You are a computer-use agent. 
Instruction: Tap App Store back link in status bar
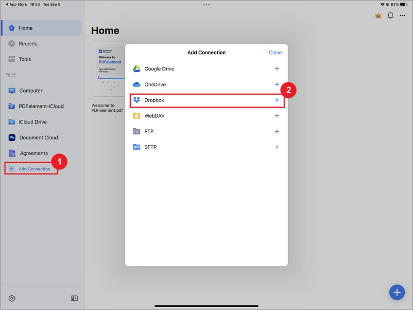pyautogui.click(x=17, y=4)
